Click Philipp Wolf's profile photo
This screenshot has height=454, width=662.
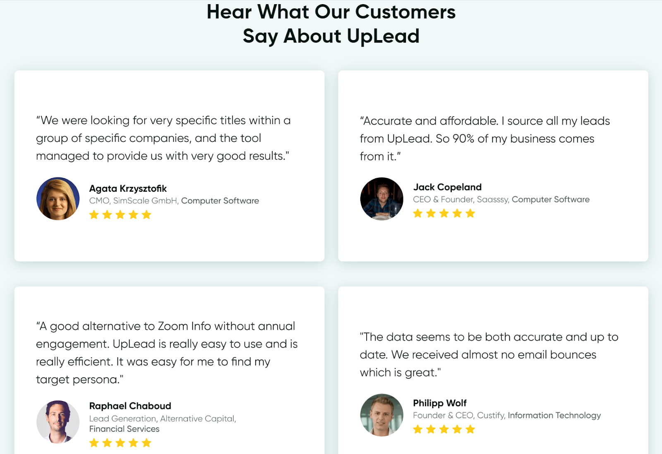point(382,415)
